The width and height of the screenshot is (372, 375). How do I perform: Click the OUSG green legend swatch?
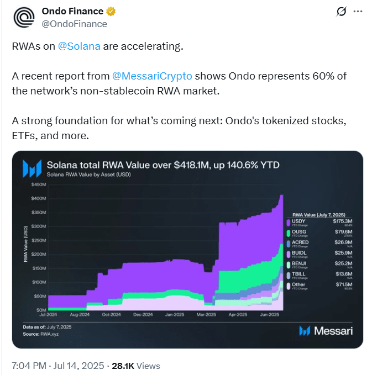point(288,233)
